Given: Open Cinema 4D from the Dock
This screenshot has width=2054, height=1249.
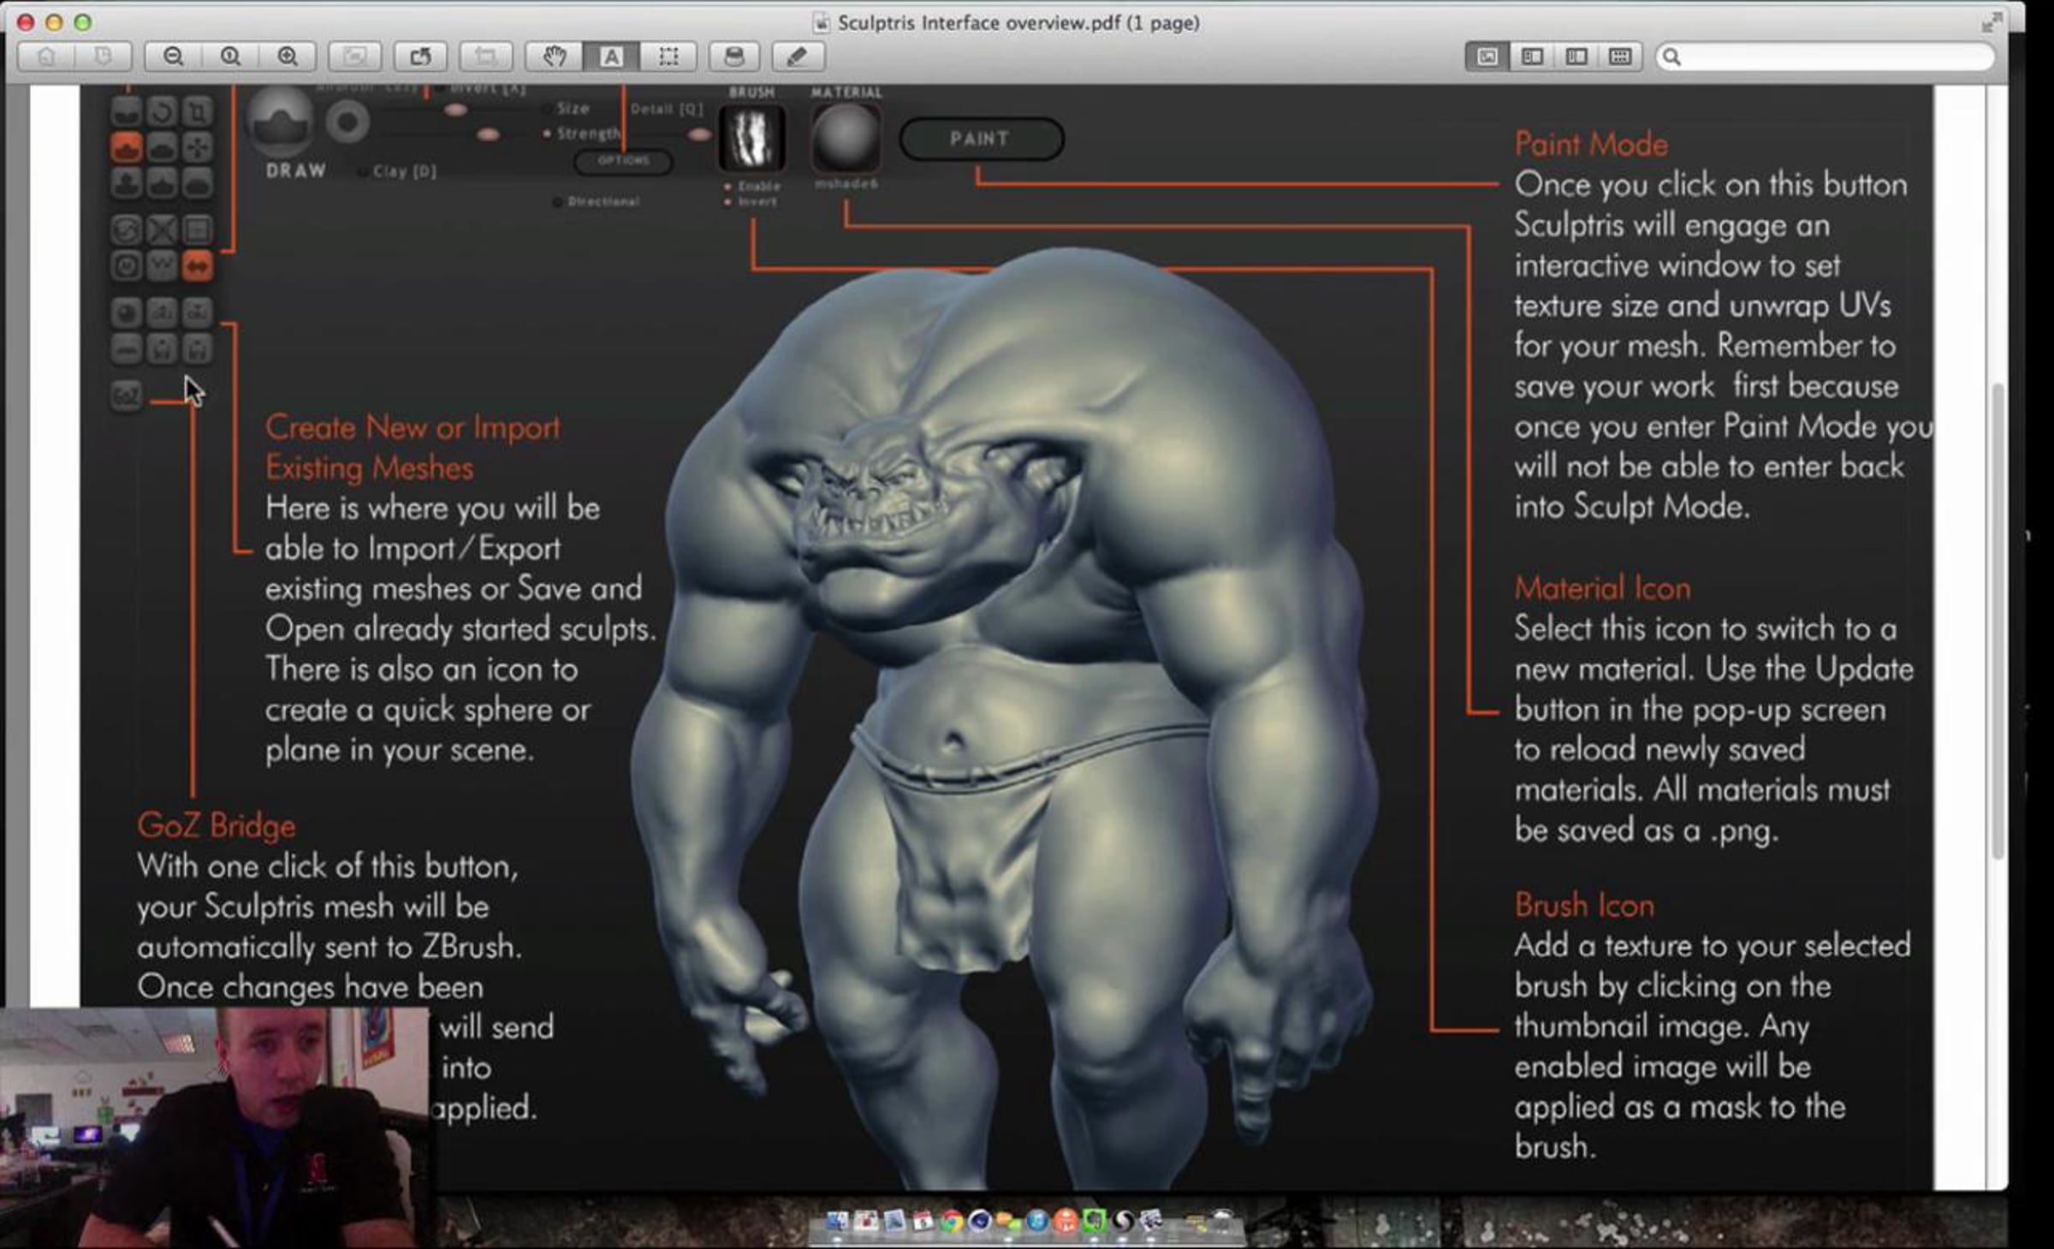Looking at the screenshot, I should [x=980, y=1222].
